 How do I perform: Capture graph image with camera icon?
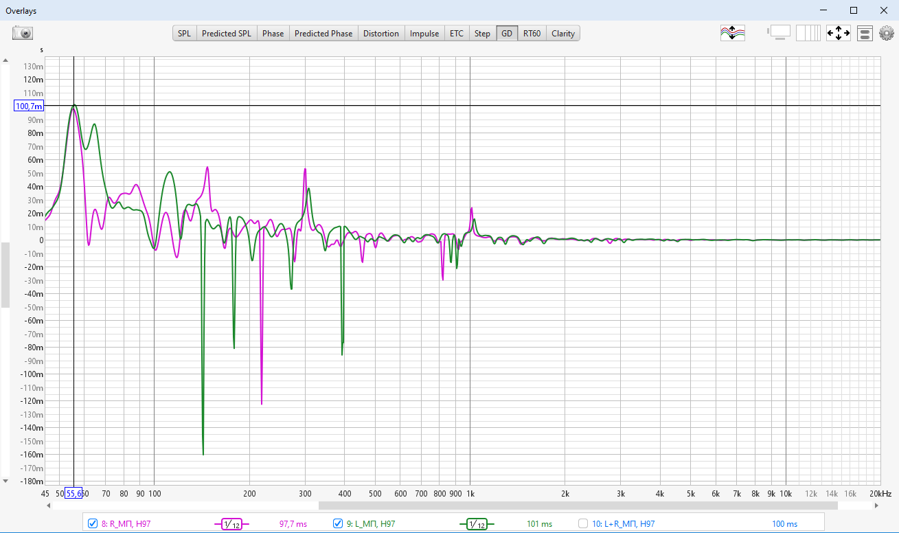pos(23,33)
